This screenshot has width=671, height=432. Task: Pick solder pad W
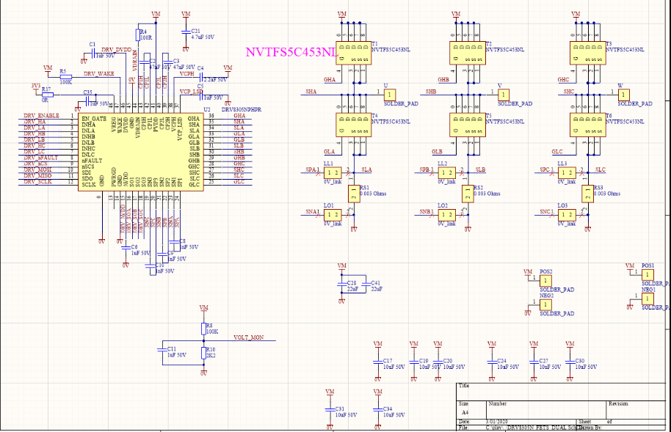point(623,95)
